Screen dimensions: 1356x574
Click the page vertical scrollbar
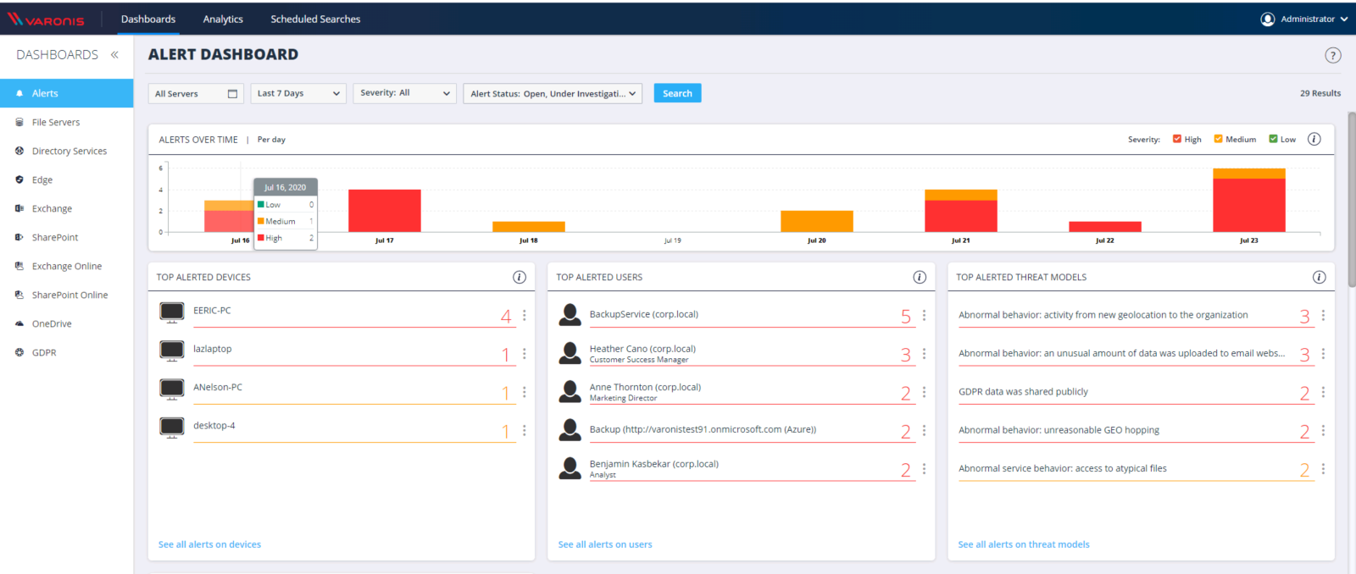[x=1352, y=199]
